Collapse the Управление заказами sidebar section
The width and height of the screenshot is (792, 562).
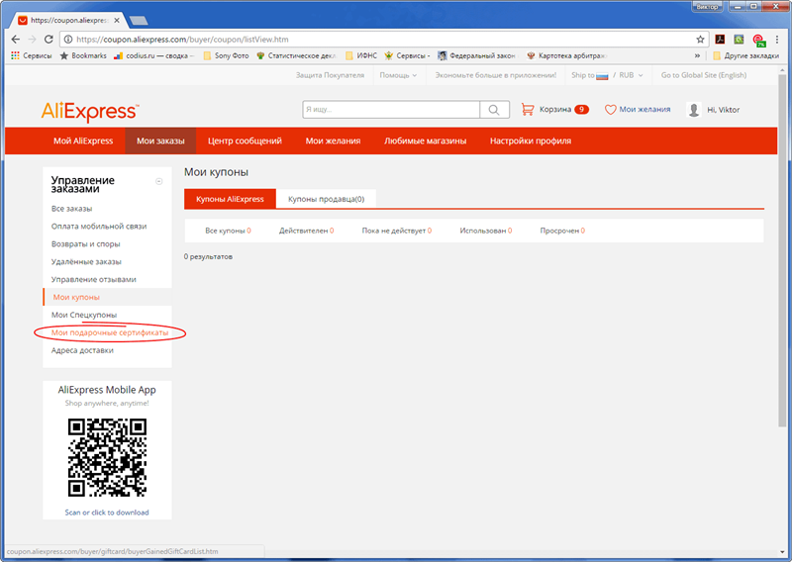159,181
